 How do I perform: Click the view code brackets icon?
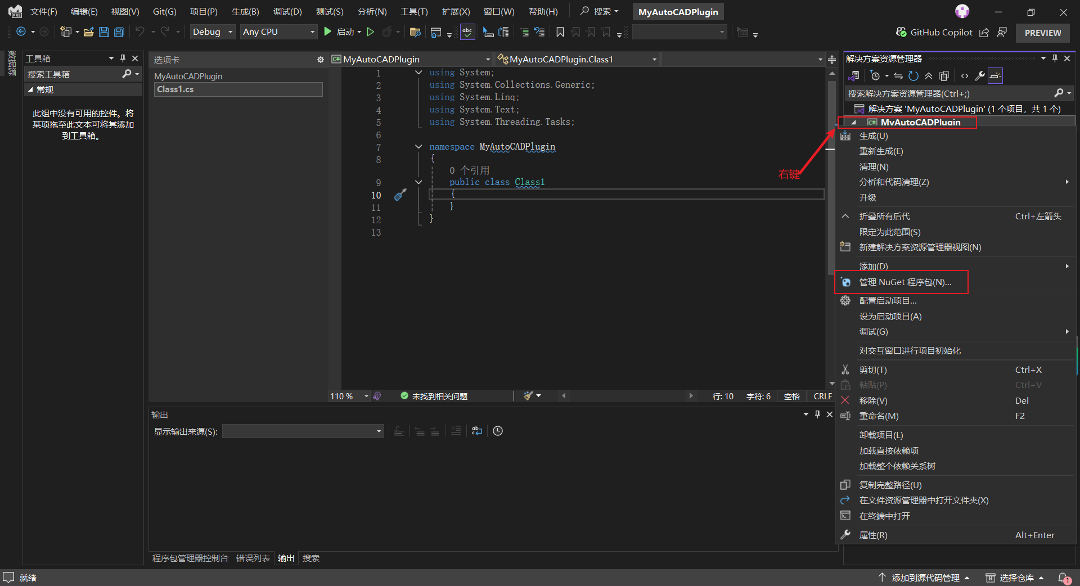(x=965, y=76)
